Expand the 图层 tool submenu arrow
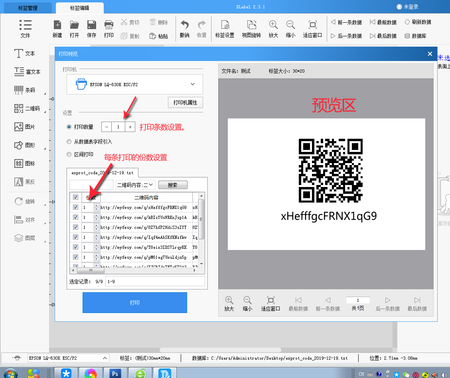This screenshot has height=378, width=450. 45,242
